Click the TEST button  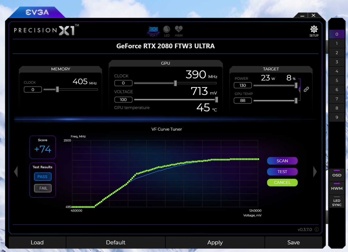(282, 172)
